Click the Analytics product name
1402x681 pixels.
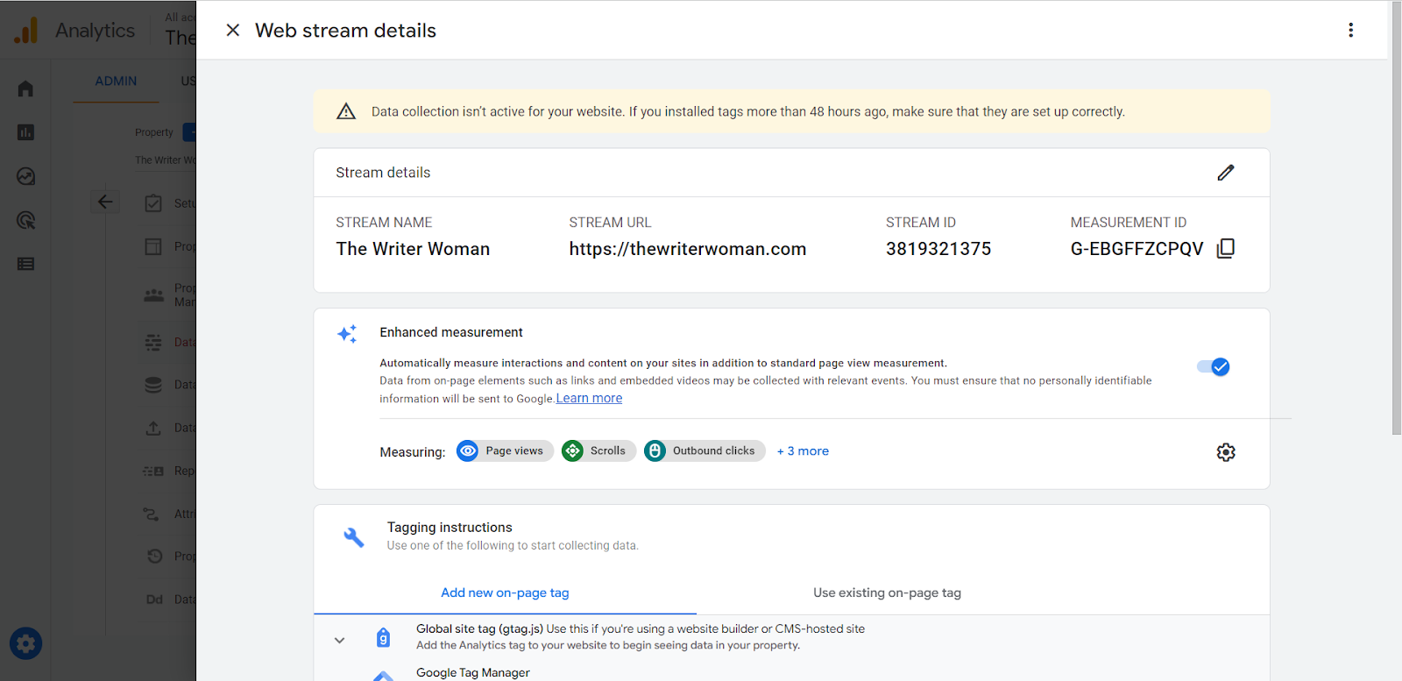(96, 31)
